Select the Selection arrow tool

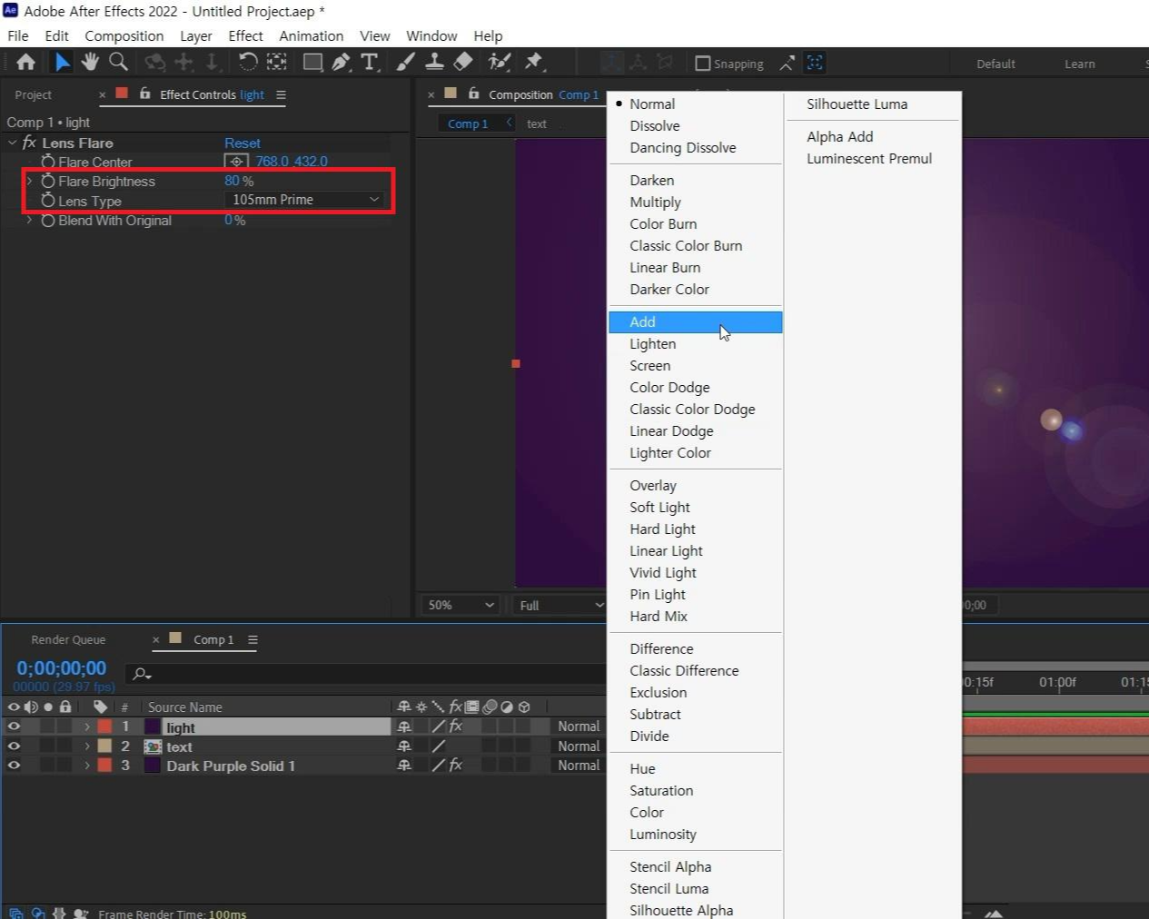(x=62, y=63)
